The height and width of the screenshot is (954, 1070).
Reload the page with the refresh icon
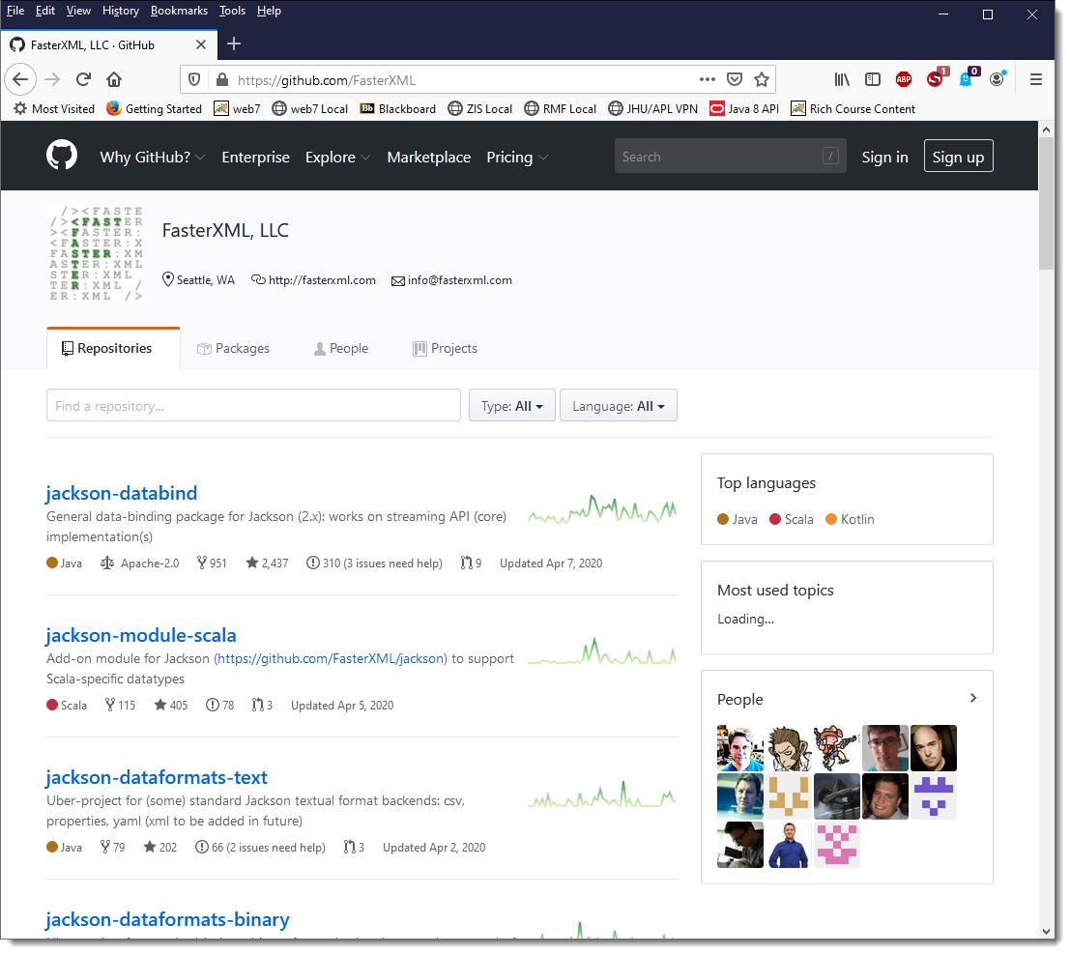click(x=83, y=80)
